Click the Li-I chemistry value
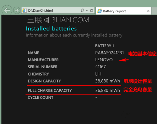This screenshot has height=124, width=157. pos(98,74)
